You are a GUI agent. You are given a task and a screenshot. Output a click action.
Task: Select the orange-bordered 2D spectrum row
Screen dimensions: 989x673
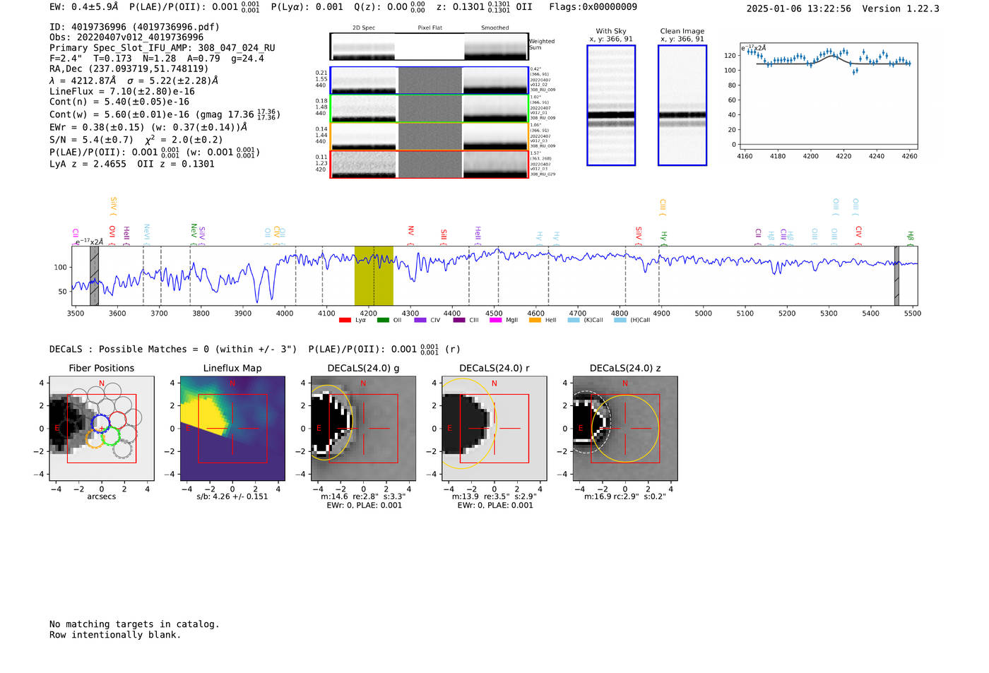pyautogui.click(x=430, y=136)
